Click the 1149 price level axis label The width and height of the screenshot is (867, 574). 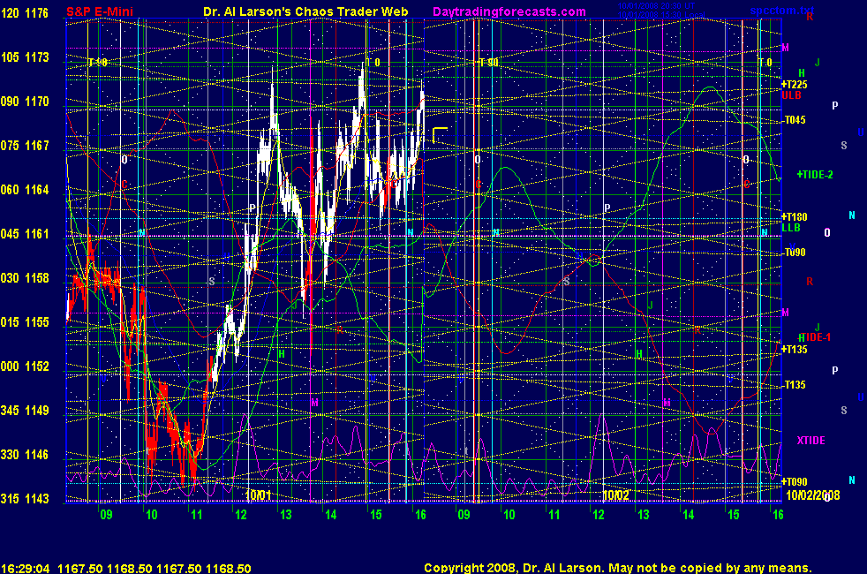tap(36, 411)
